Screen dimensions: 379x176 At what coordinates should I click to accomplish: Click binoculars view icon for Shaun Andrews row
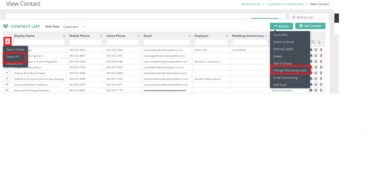(311, 90)
